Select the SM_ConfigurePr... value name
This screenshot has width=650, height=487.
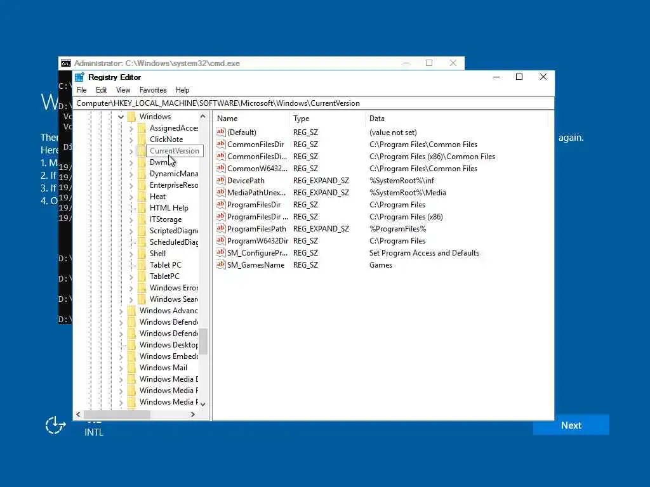257,253
